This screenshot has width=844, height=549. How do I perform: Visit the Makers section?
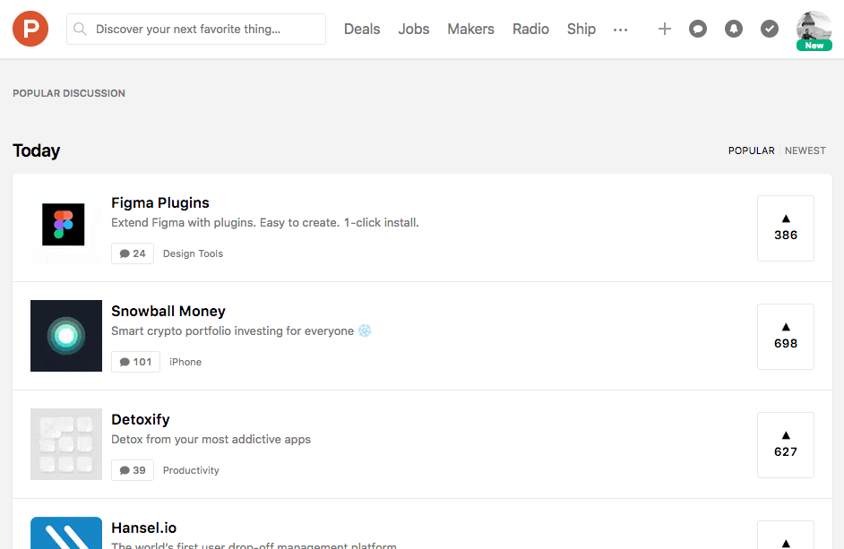470,29
